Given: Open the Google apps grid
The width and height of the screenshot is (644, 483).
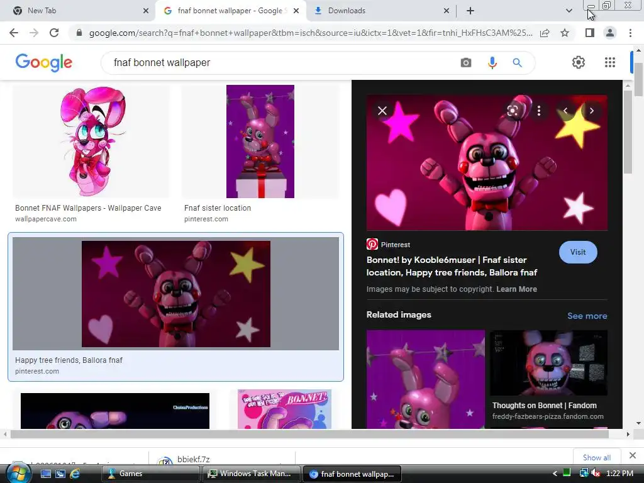Looking at the screenshot, I should click(x=610, y=62).
